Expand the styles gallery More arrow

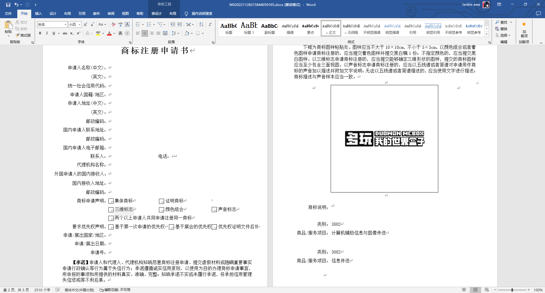click(x=487, y=34)
